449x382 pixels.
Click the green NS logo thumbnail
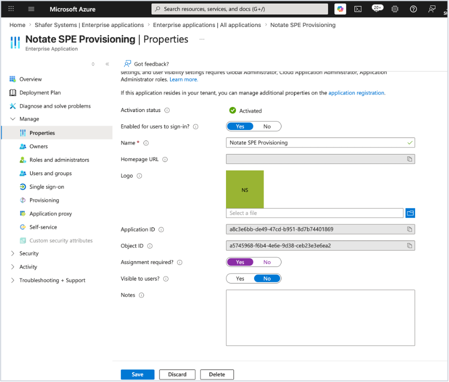tap(245, 189)
